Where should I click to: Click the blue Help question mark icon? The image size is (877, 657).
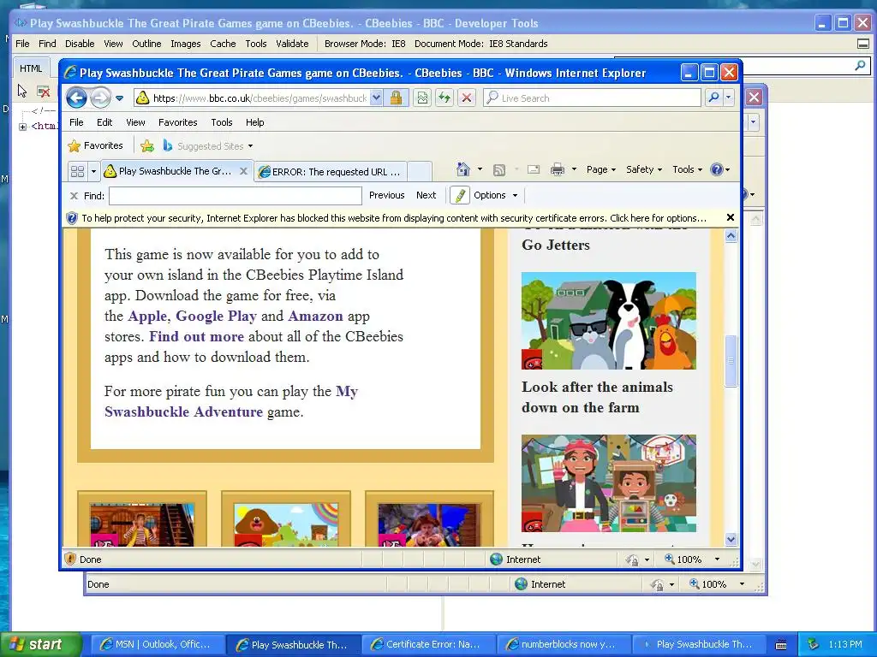pos(717,169)
